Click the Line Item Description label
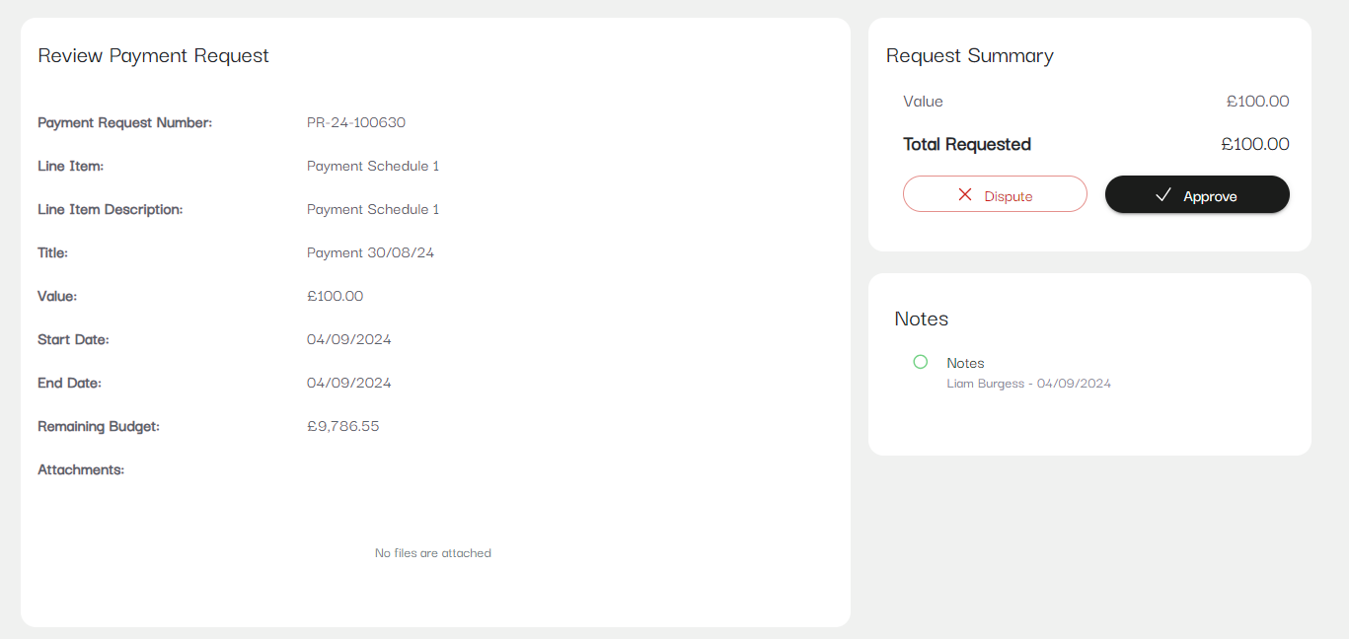 (x=111, y=209)
